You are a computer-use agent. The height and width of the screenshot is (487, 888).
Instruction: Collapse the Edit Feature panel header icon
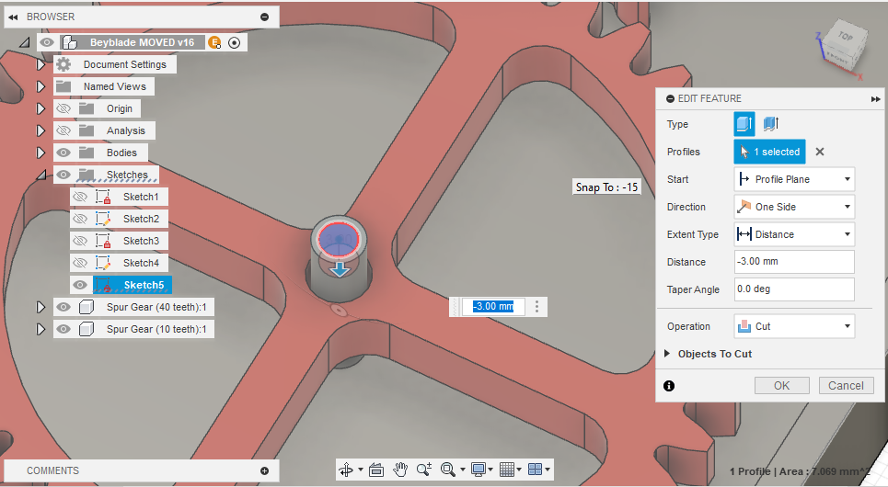[x=670, y=99]
